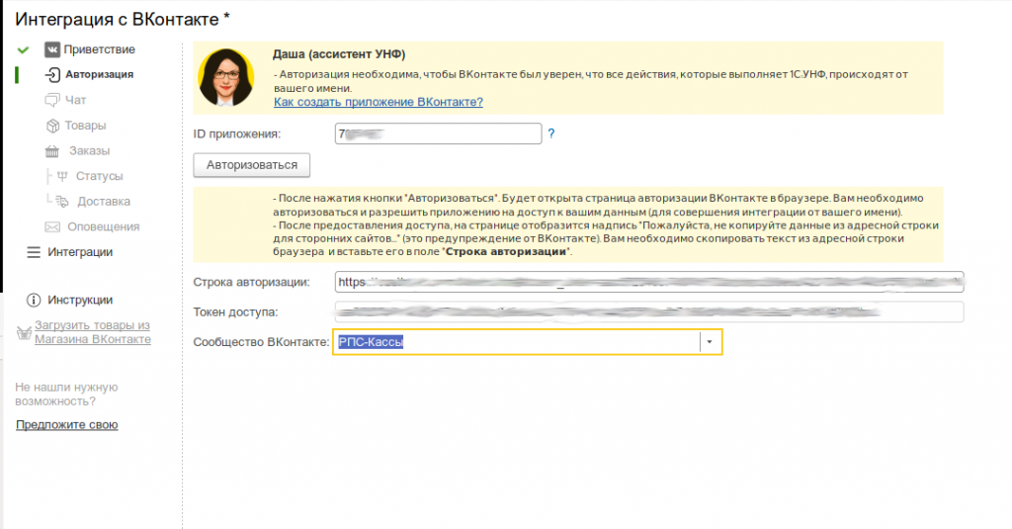This screenshot has width=1012, height=529.
Task: Click the Сообщество ВКонтакте: label
Action: click(261, 342)
